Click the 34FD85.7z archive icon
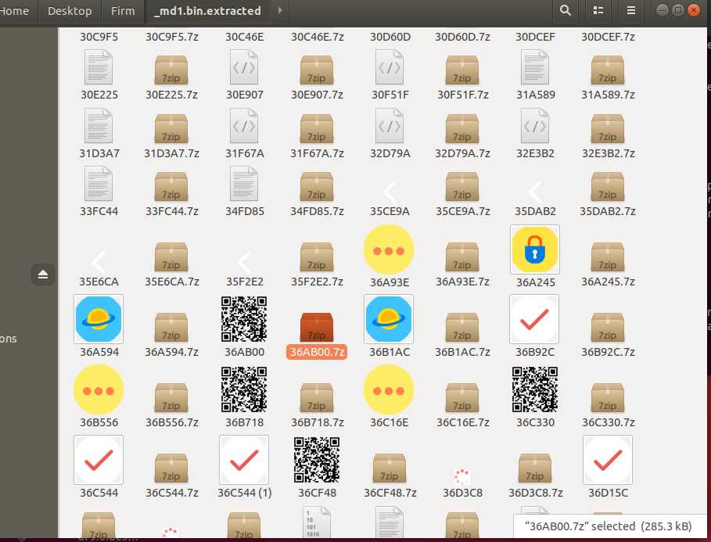Viewport: 711px width, 542px height. [x=317, y=187]
